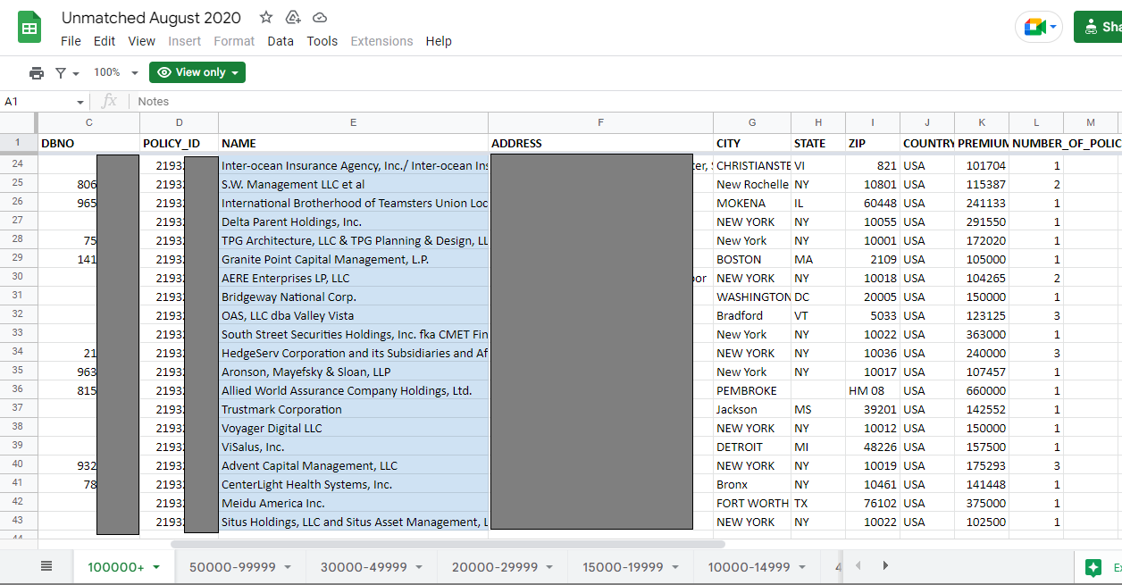Star the Unmatched August 2020 document
Screen dimensions: 1122x585
click(265, 18)
